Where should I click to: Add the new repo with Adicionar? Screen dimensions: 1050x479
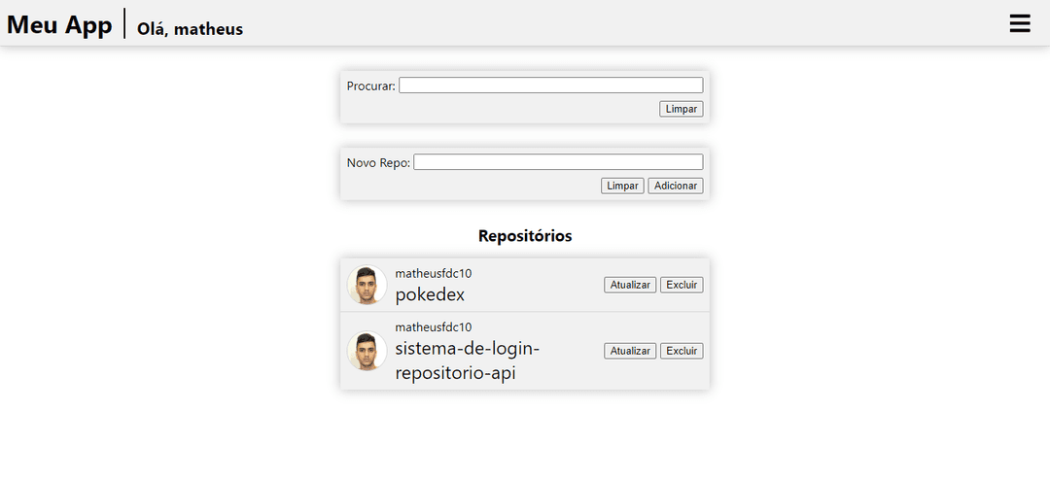tap(676, 186)
